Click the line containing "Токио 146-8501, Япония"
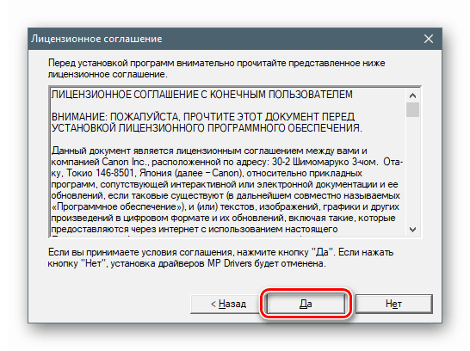This screenshot has height=351, width=470. (207, 173)
